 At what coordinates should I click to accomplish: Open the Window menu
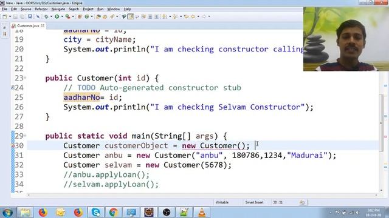click(x=114, y=9)
